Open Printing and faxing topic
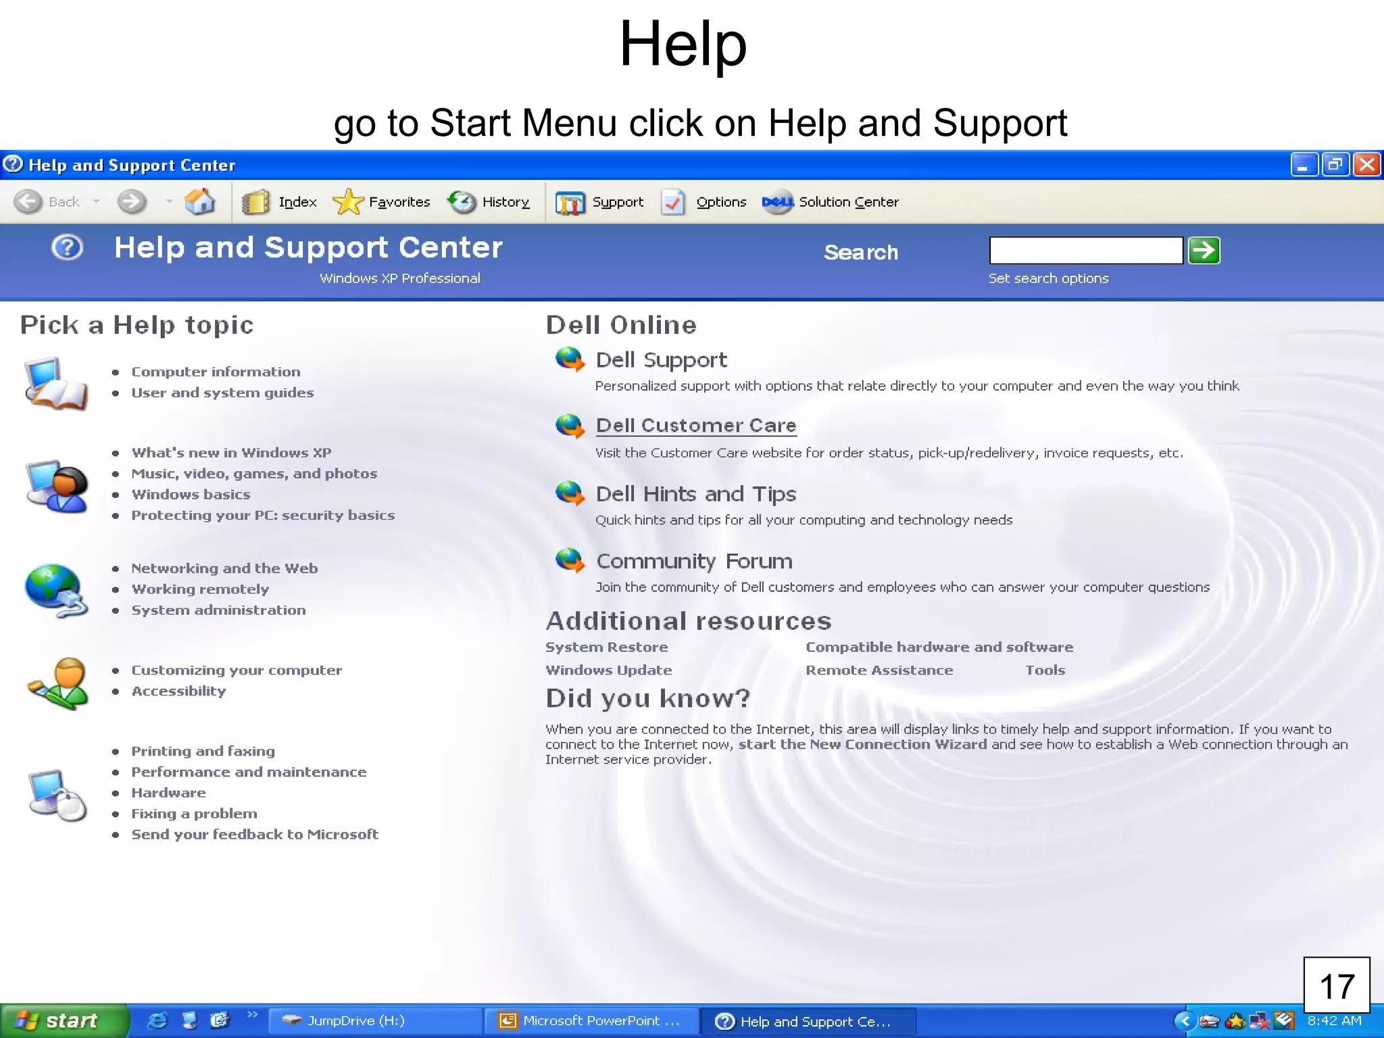This screenshot has height=1038, width=1384. point(203,751)
